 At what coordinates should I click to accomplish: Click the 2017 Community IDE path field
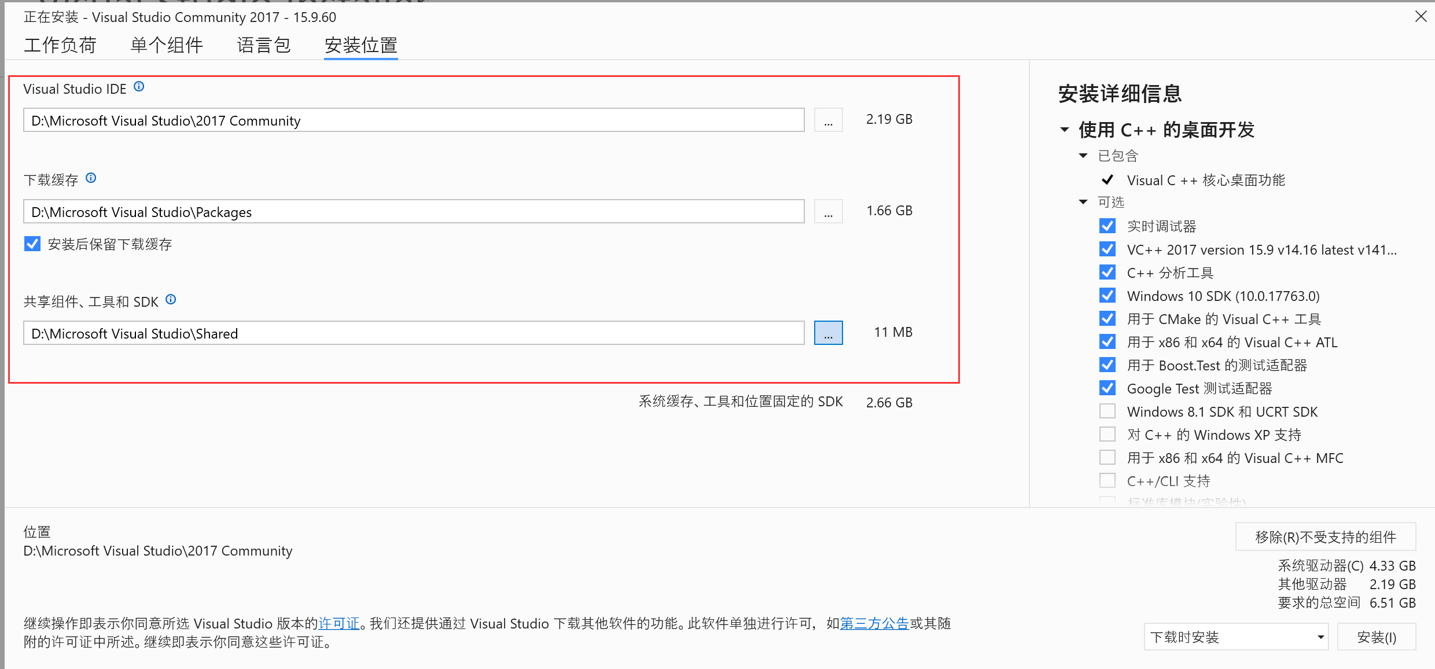(413, 120)
